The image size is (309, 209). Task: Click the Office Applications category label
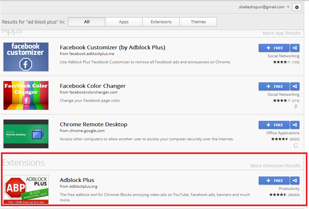283,133
